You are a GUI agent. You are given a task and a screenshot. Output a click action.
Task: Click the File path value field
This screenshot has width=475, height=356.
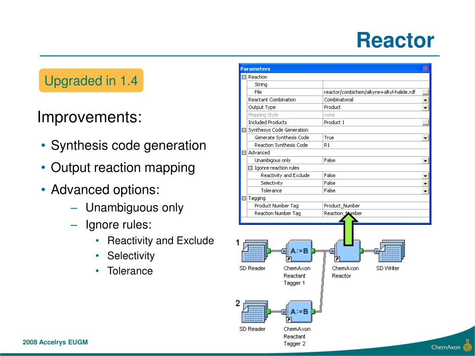(x=372, y=92)
